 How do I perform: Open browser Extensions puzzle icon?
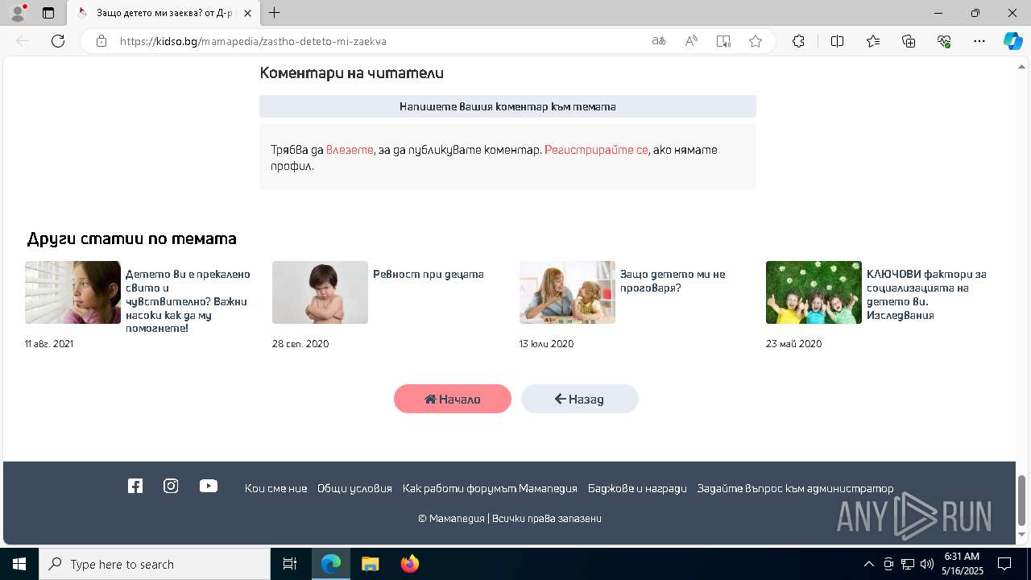coord(798,41)
